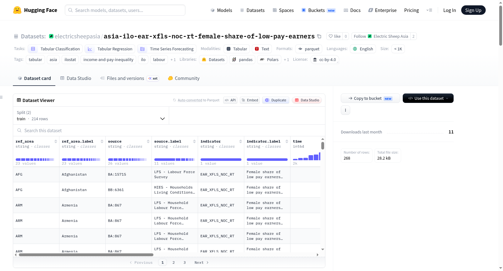Expand the navigation more-menu icon
The width and height of the screenshot is (503, 271).
click(429, 10)
